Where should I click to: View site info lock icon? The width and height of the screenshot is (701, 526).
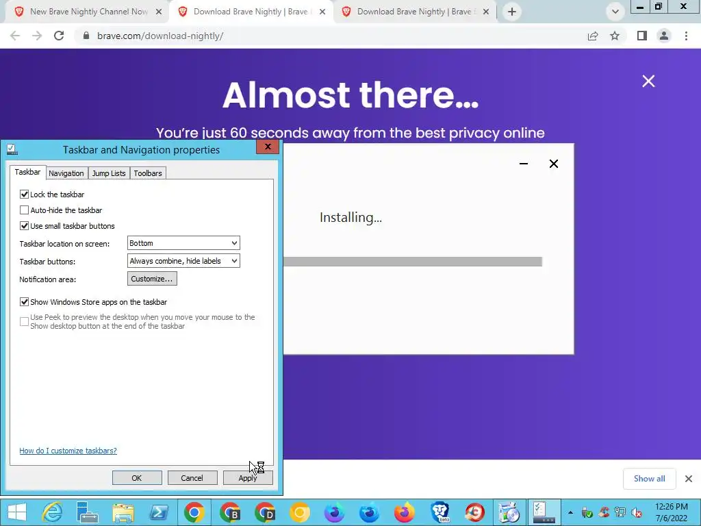pyautogui.click(x=86, y=36)
